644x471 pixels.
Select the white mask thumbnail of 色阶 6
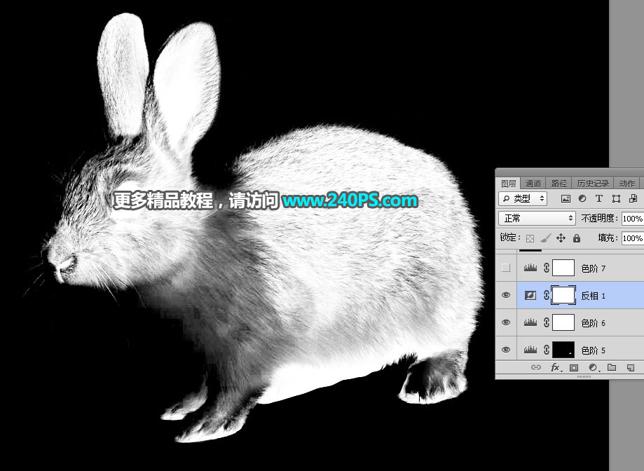[563, 322]
